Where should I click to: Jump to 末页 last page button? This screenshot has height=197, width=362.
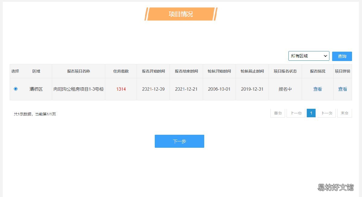[345, 113]
